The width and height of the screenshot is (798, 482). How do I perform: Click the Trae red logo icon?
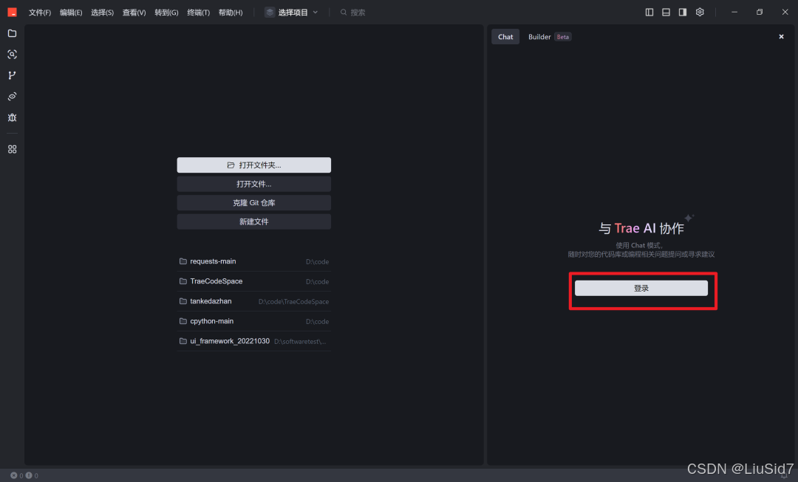pyautogui.click(x=13, y=13)
